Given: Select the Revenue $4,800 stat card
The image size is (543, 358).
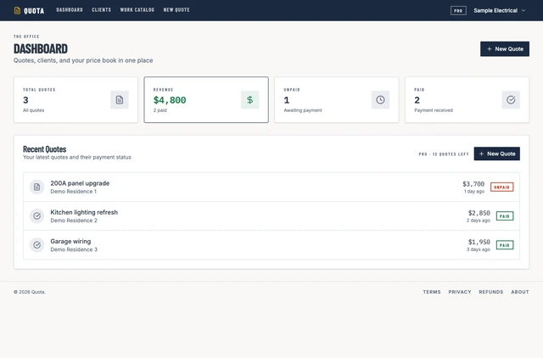Looking at the screenshot, I should (x=206, y=100).
